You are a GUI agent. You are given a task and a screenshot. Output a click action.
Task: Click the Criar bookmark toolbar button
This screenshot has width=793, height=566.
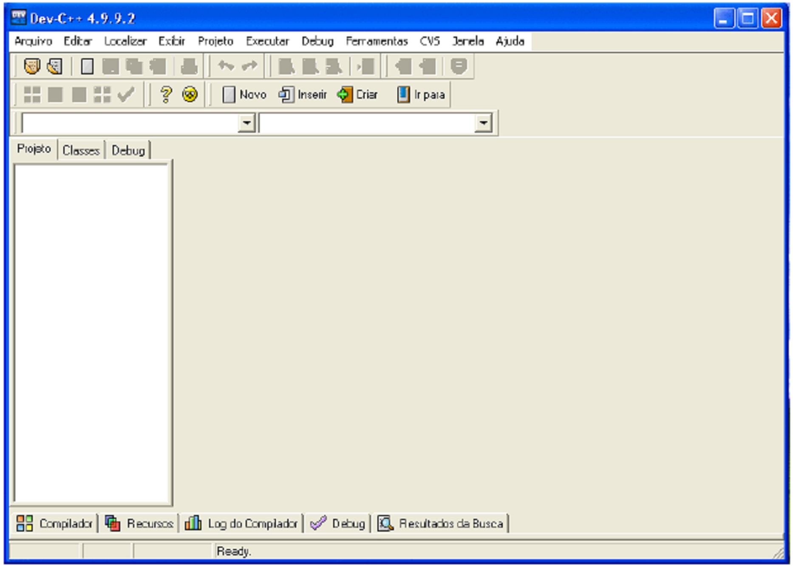coord(357,94)
